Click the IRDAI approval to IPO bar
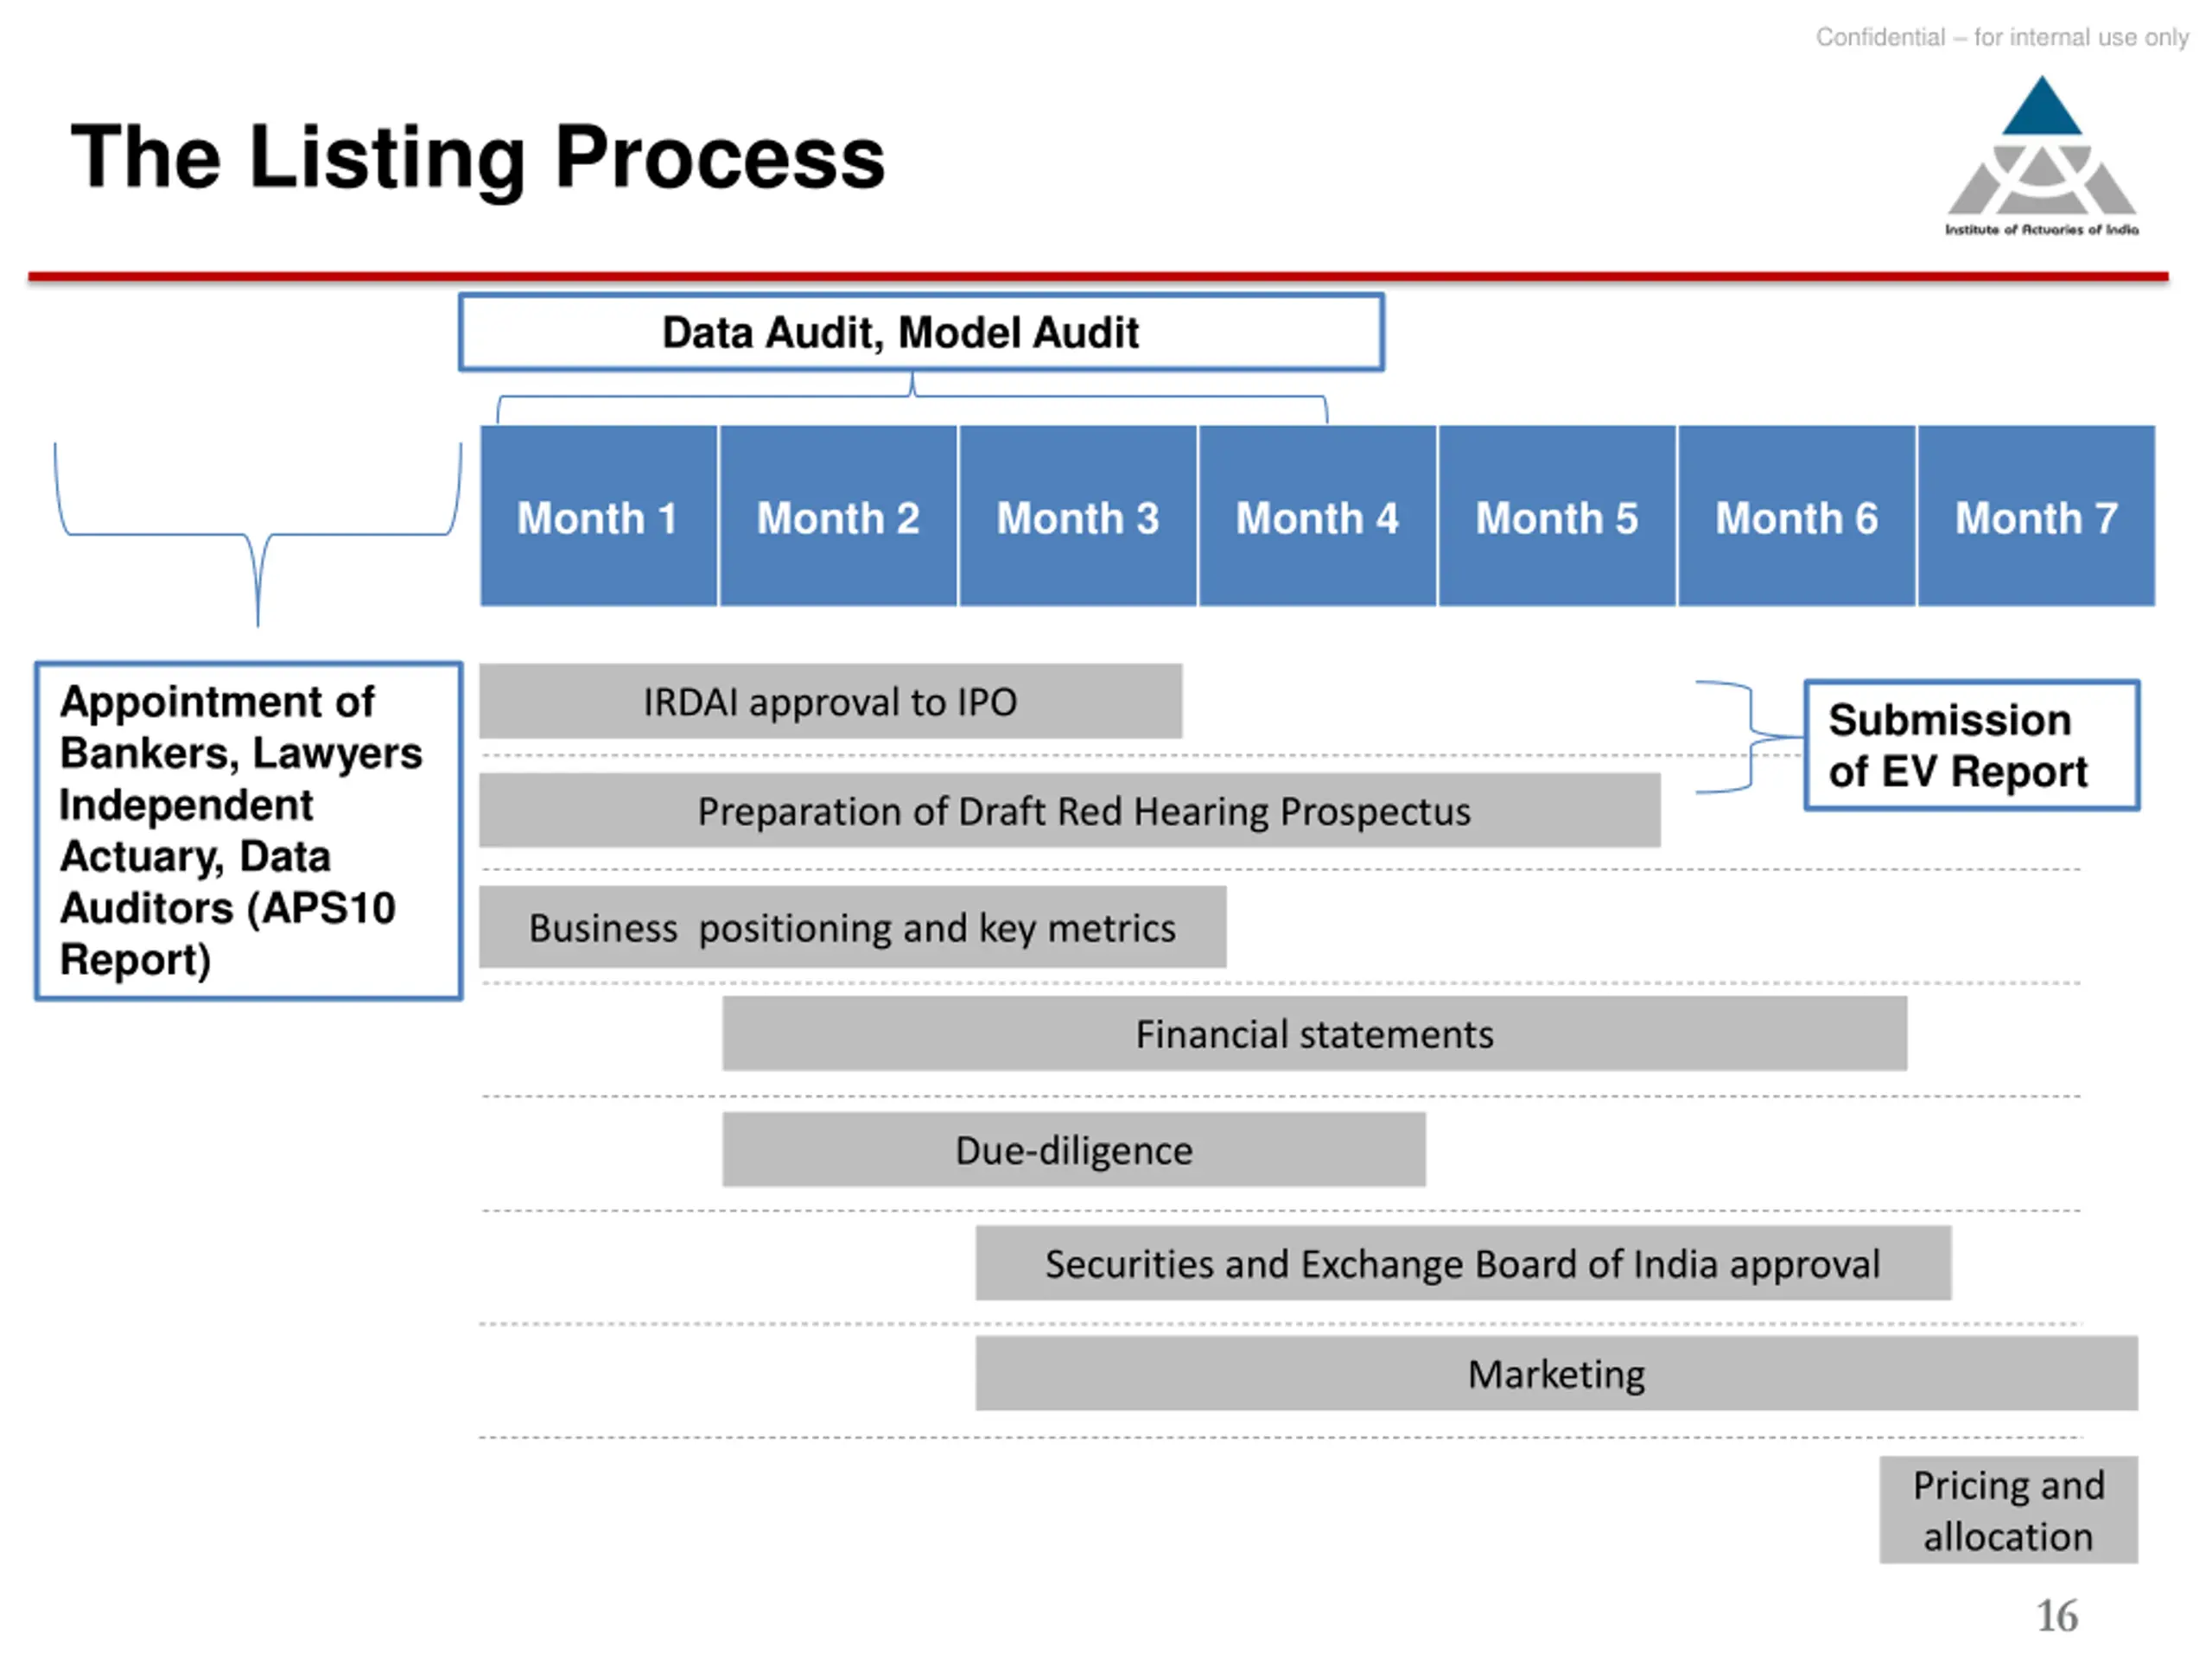This screenshot has width=2212, height=1659. pos(830,701)
